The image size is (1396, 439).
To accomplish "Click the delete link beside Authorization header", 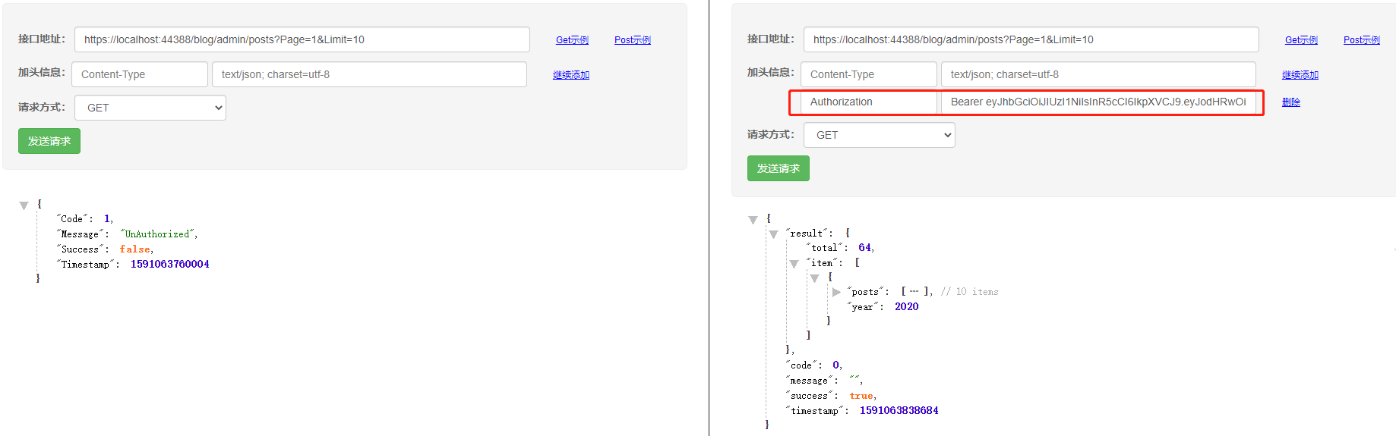I will [1290, 102].
